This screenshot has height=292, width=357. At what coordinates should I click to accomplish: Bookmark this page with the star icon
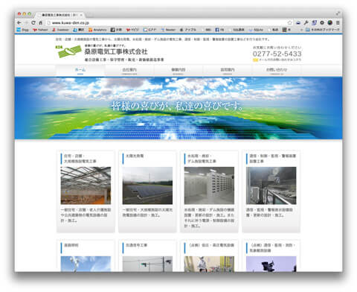point(289,22)
